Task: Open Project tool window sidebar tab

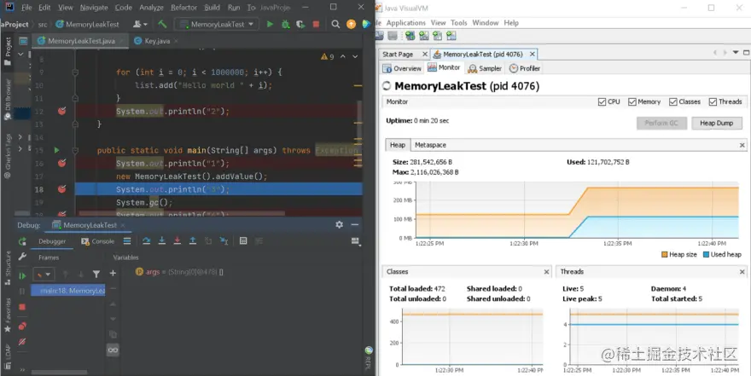Action: (x=8, y=51)
